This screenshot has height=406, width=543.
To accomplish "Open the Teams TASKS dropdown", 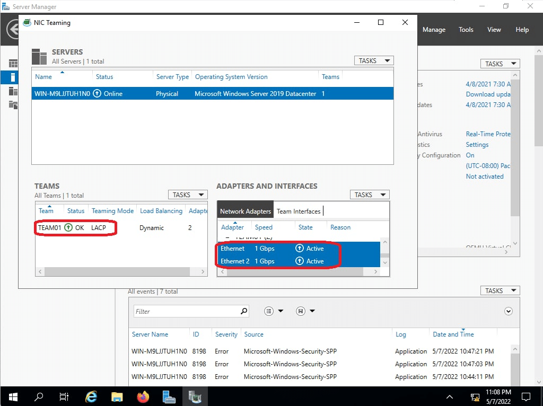I will [x=188, y=195].
